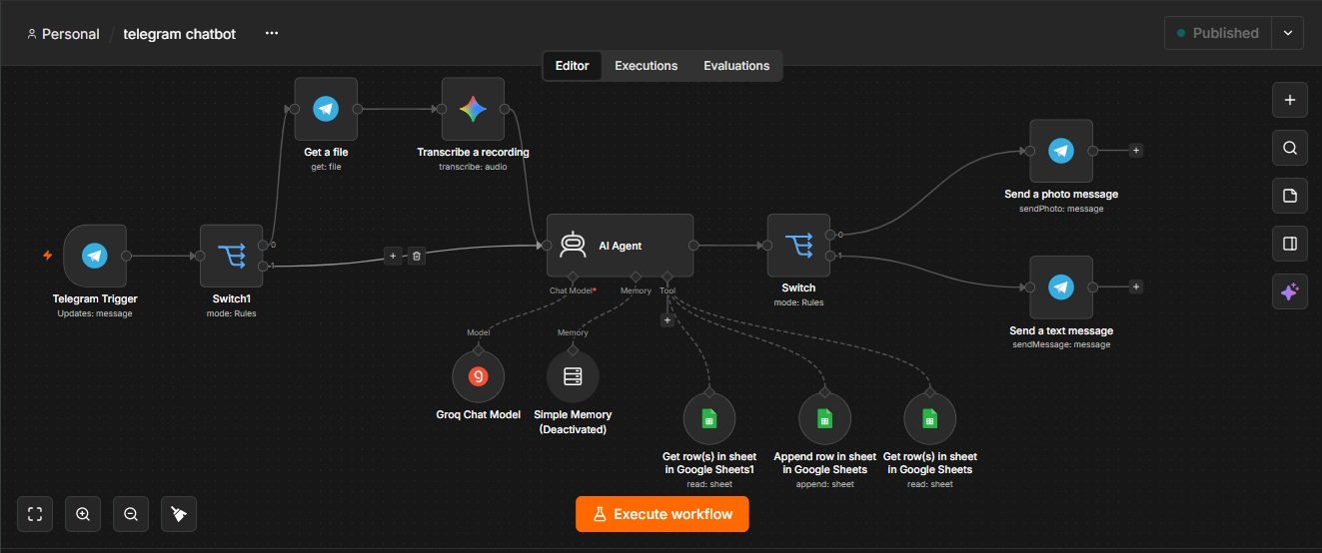Select the Switch1 node
1322x553 pixels.
point(232,256)
